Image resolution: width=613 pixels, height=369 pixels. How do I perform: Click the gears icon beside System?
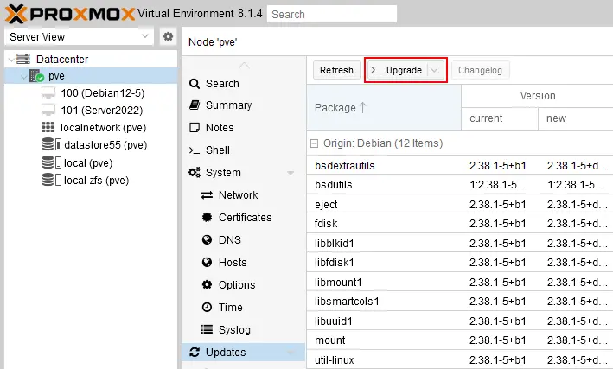(x=195, y=172)
